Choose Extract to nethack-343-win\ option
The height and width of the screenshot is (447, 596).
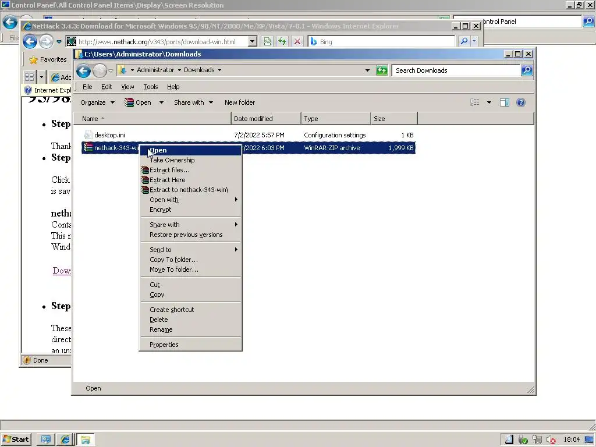click(x=191, y=190)
